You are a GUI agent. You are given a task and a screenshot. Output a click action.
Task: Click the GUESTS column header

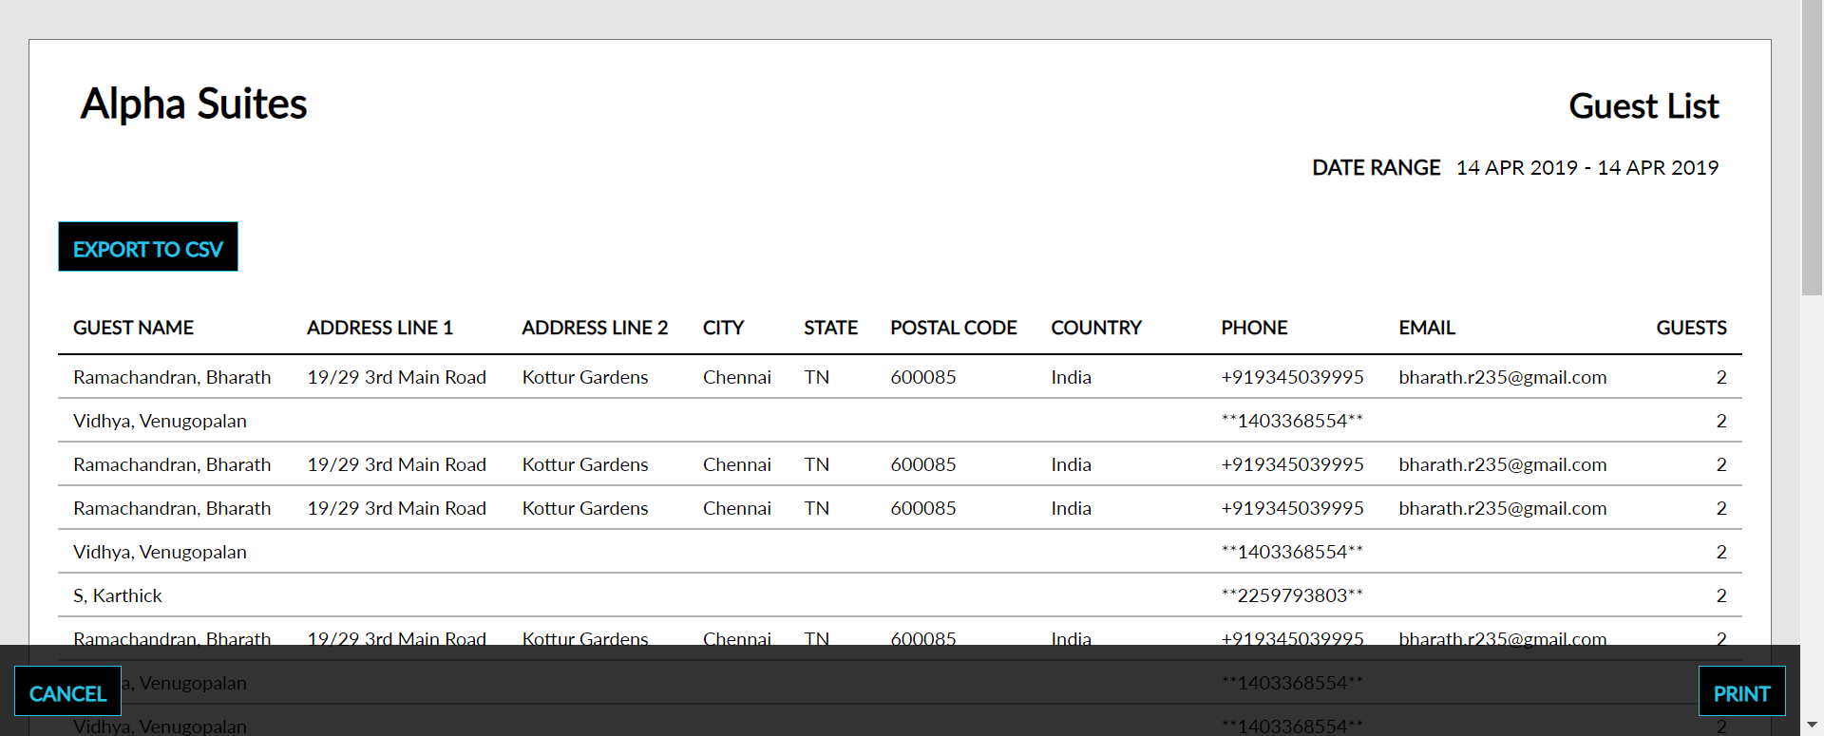1691,328
